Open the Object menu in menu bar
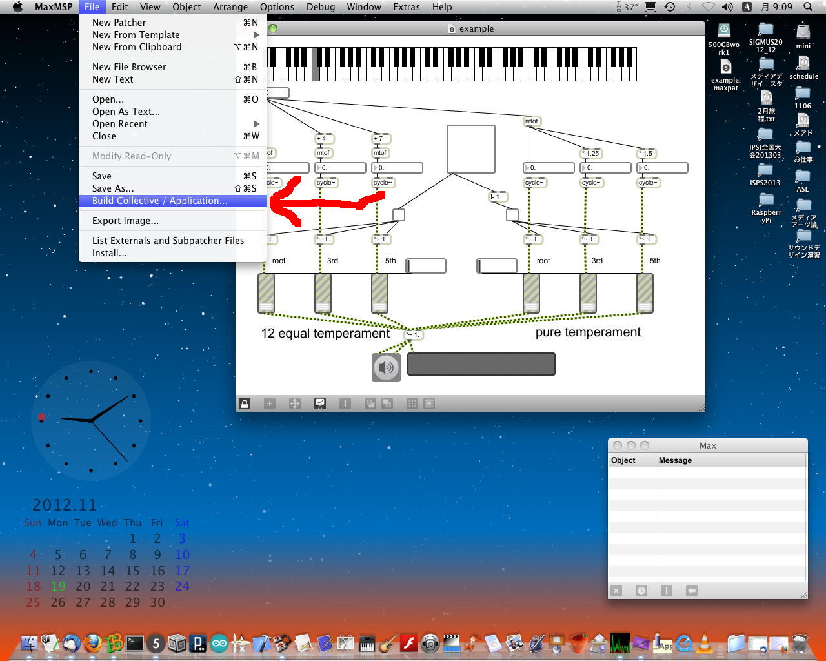The image size is (826, 661). tap(186, 7)
